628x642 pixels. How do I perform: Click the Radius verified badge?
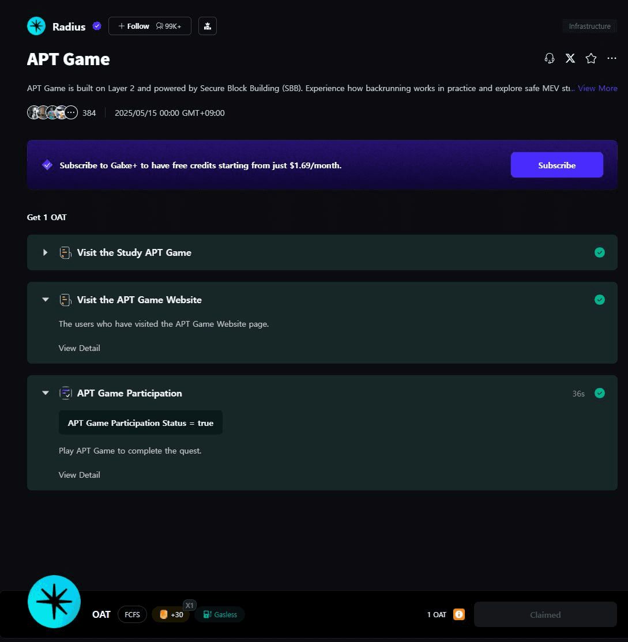pos(97,26)
